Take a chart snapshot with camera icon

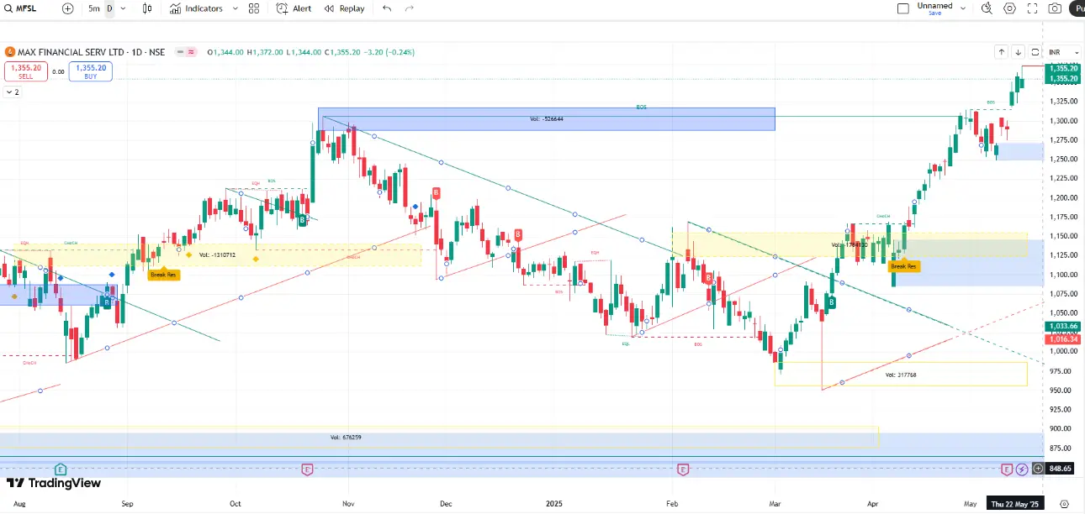(x=1055, y=8)
